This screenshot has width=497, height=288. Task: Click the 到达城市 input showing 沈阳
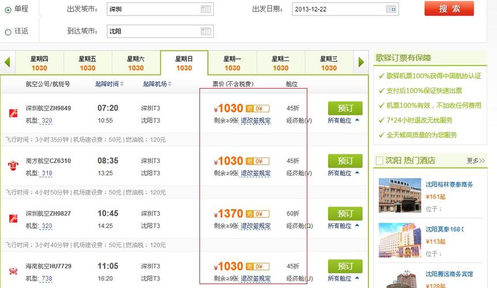pyautogui.click(x=160, y=31)
